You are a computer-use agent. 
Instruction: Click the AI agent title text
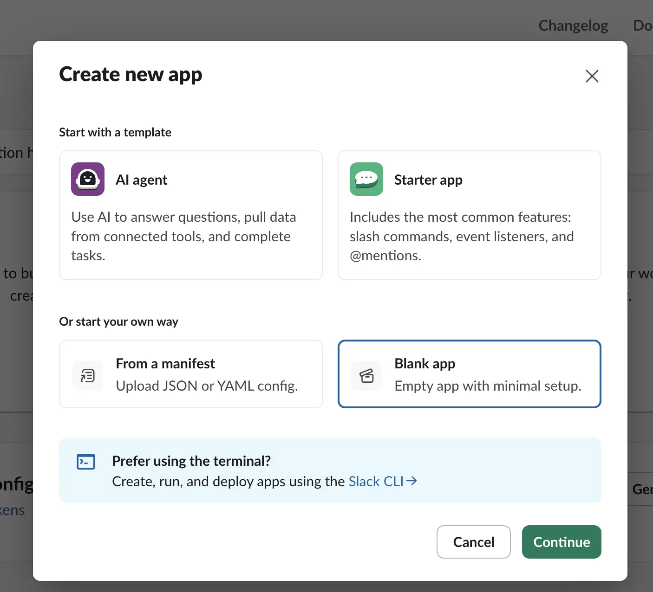(x=141, y=180)
